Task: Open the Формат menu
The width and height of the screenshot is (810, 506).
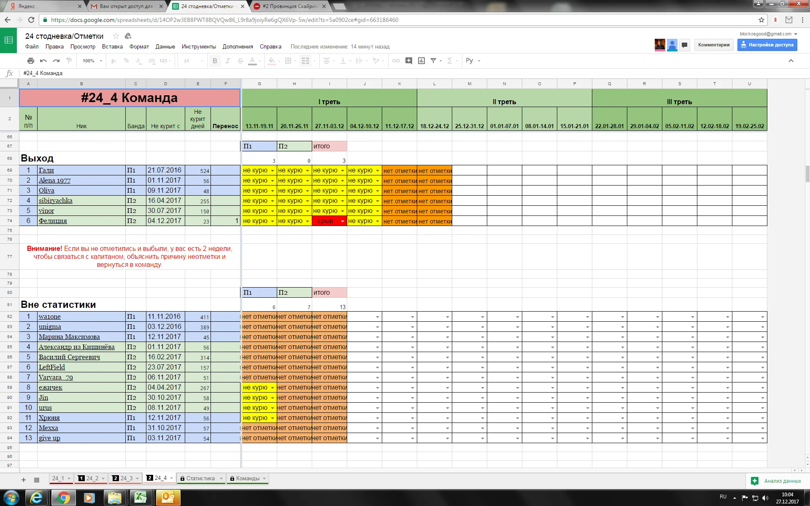Action: click(139, 47)
